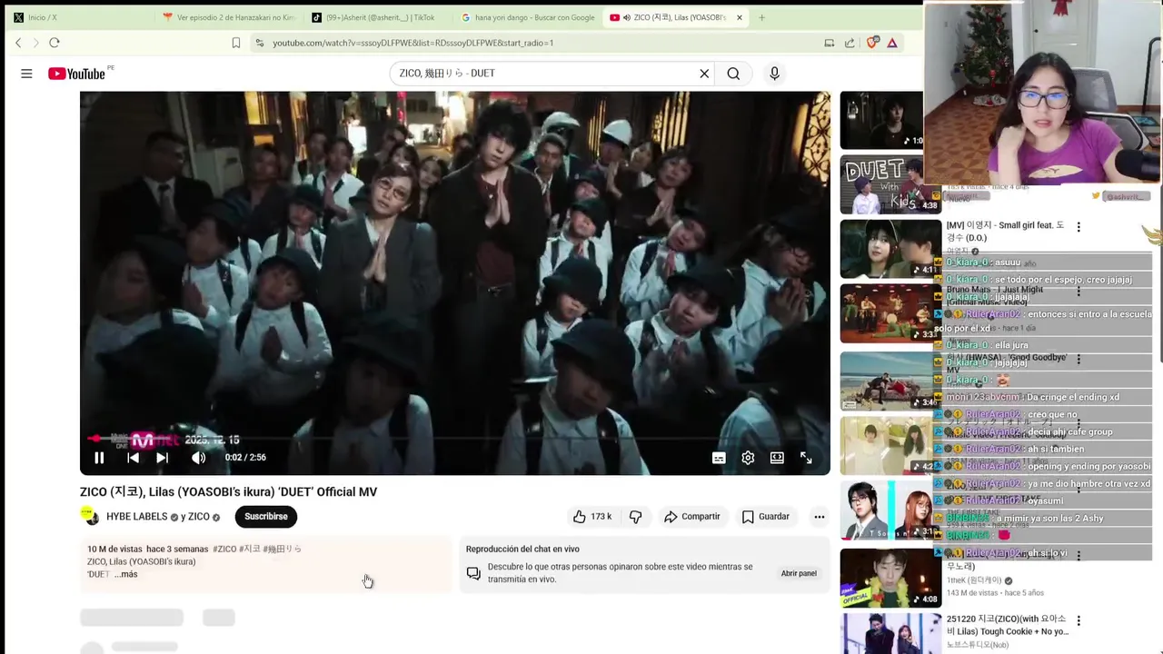Viewport: 1163px width, 654px height.
Task: Open more actions beside Guardar
Action: coord(819,517)
